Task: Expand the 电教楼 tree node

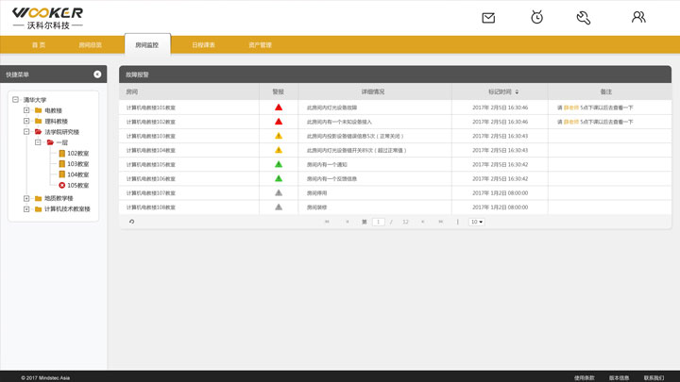Action: 26,110
